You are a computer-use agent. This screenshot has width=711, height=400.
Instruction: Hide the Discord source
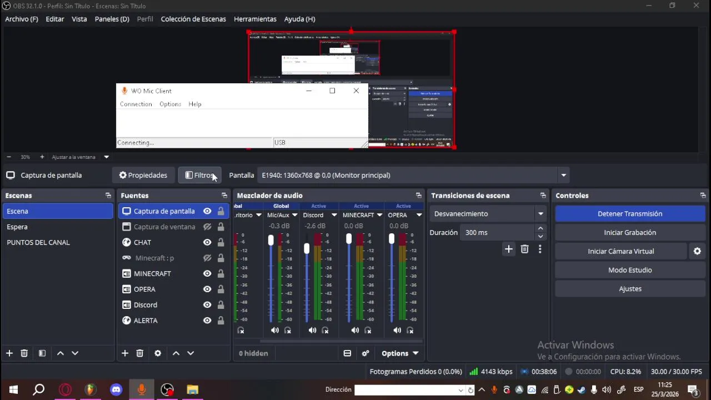pos(207,304)
